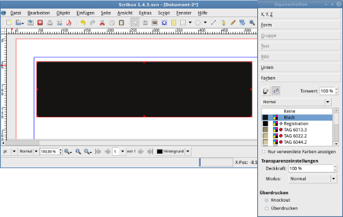Image resolution: width=343 pixels, height=217 pixels.
Task: Click the magnifier zoom tool in toolbar
Action: coord(252,22)
